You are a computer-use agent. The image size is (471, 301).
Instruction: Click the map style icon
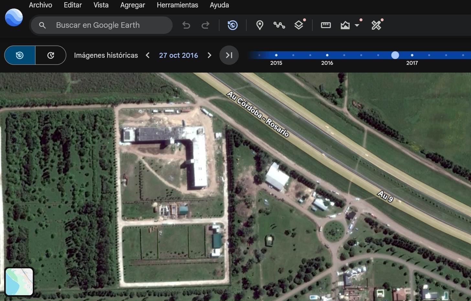[345, 25]
